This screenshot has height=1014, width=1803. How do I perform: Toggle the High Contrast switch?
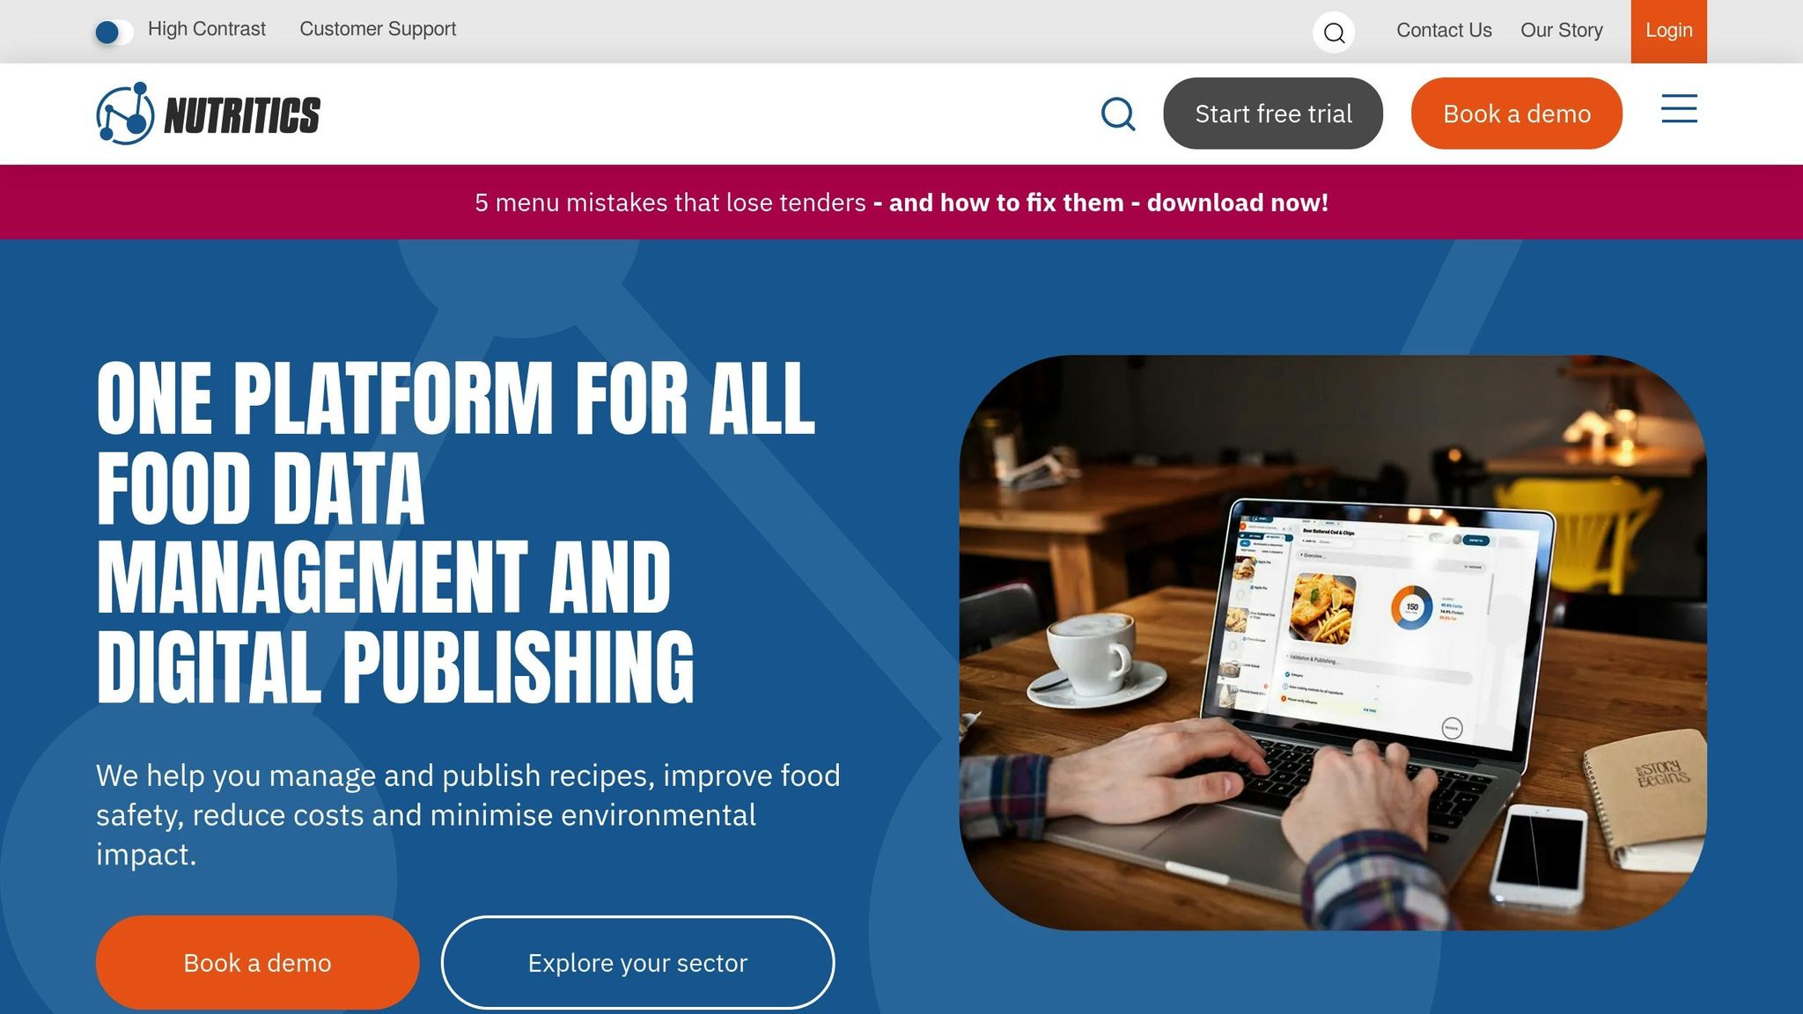point(114,33)
